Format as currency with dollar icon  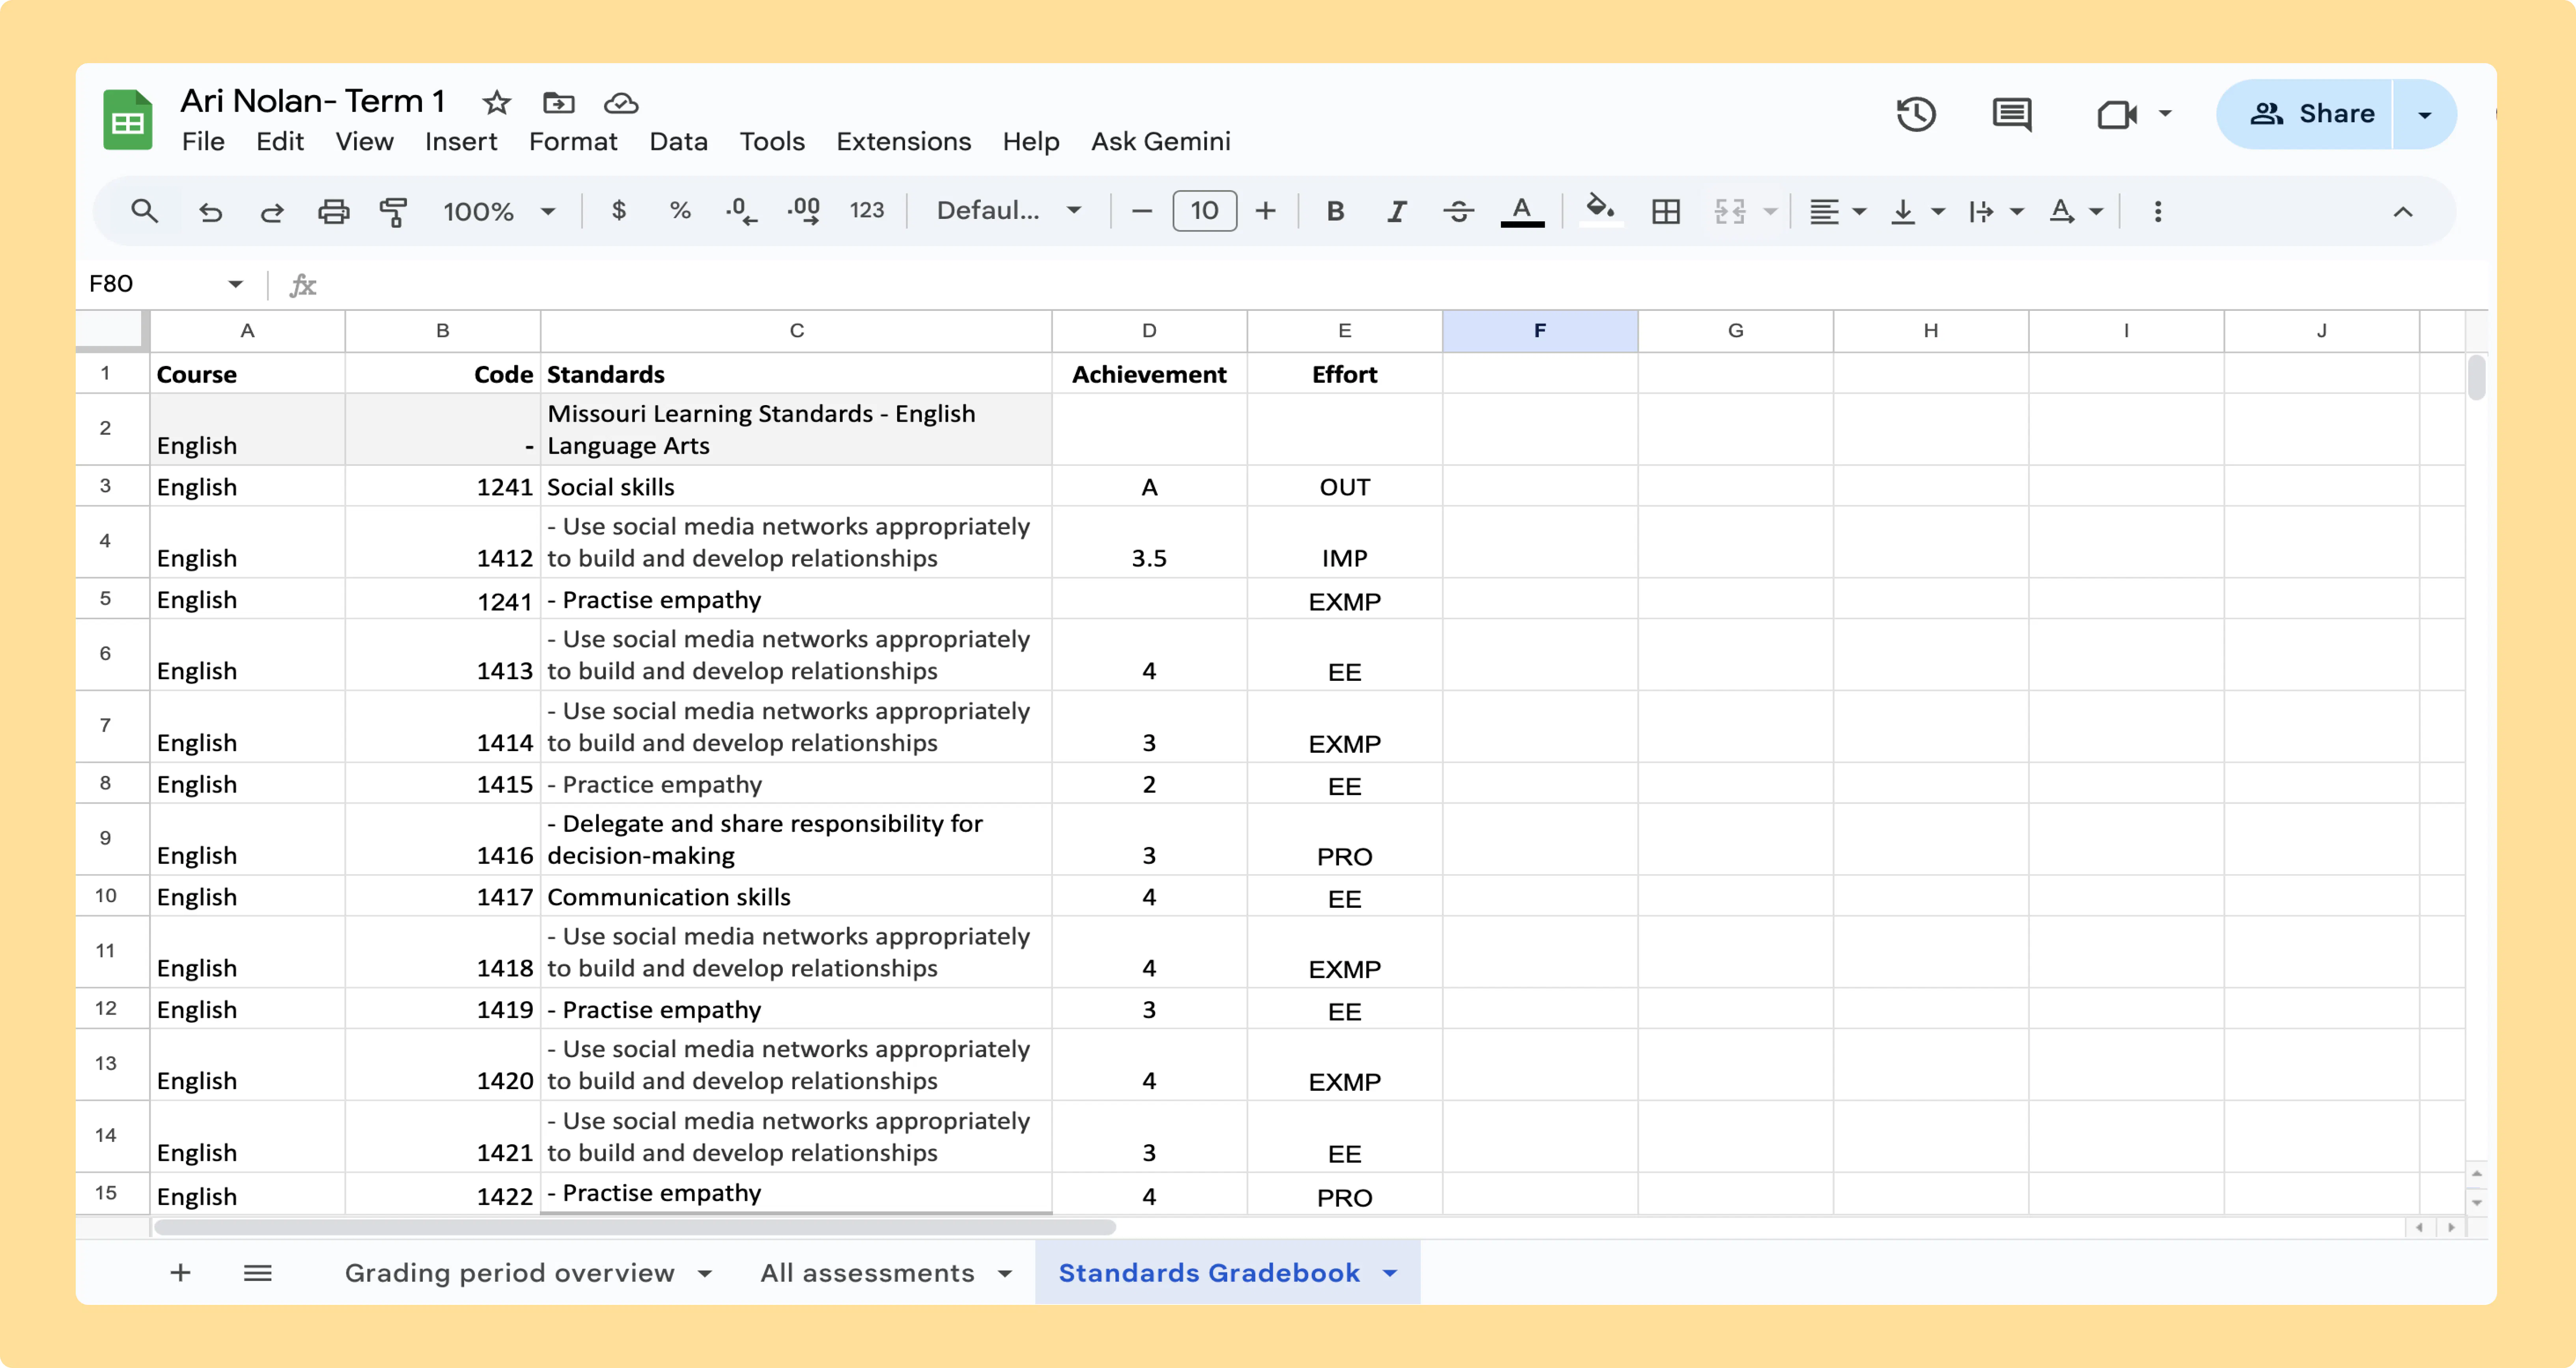pos(619,210)
